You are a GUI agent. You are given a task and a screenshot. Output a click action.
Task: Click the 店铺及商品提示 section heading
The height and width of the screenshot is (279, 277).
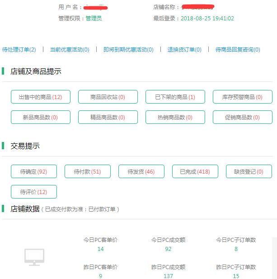(36, 71)
